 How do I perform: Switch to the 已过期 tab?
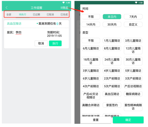pos(36,14)
